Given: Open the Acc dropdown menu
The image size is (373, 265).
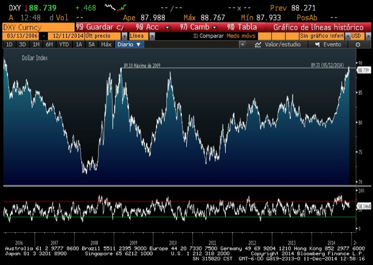Looking at the screenshot, I should (x=167, y=27).
